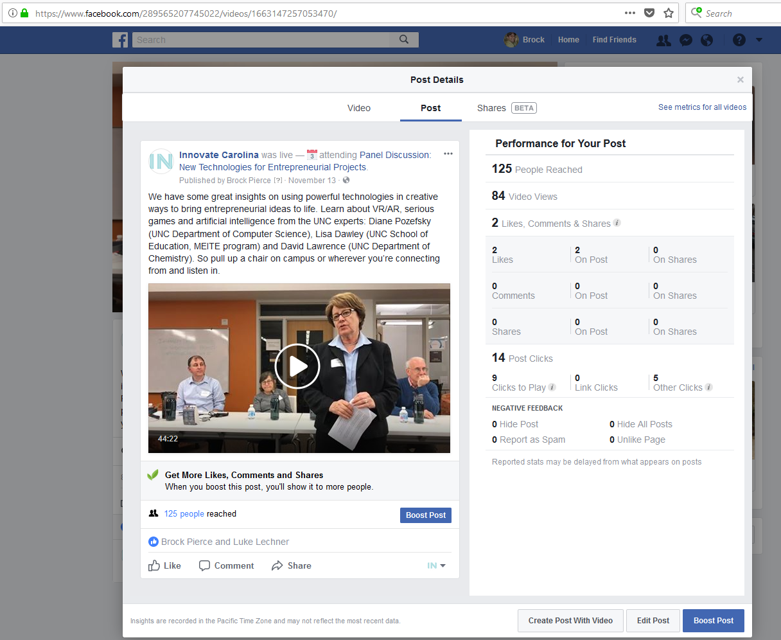Screen dimensions: 781x640
Task: Click the calendar event icon before attending
Action: point(312,155)
